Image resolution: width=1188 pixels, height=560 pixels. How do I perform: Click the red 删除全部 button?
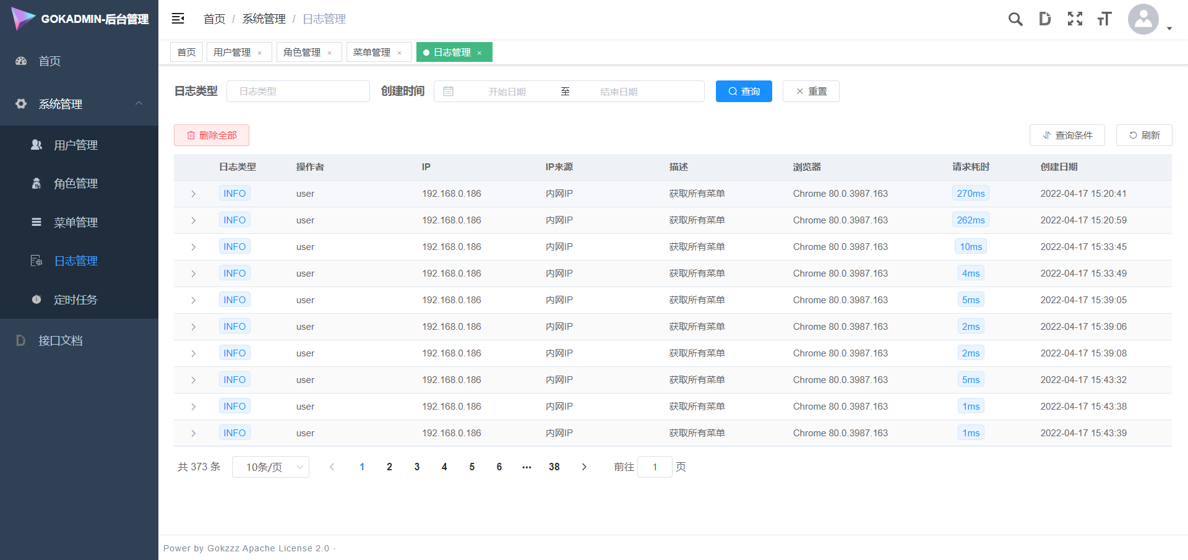(x=212, y=136)
